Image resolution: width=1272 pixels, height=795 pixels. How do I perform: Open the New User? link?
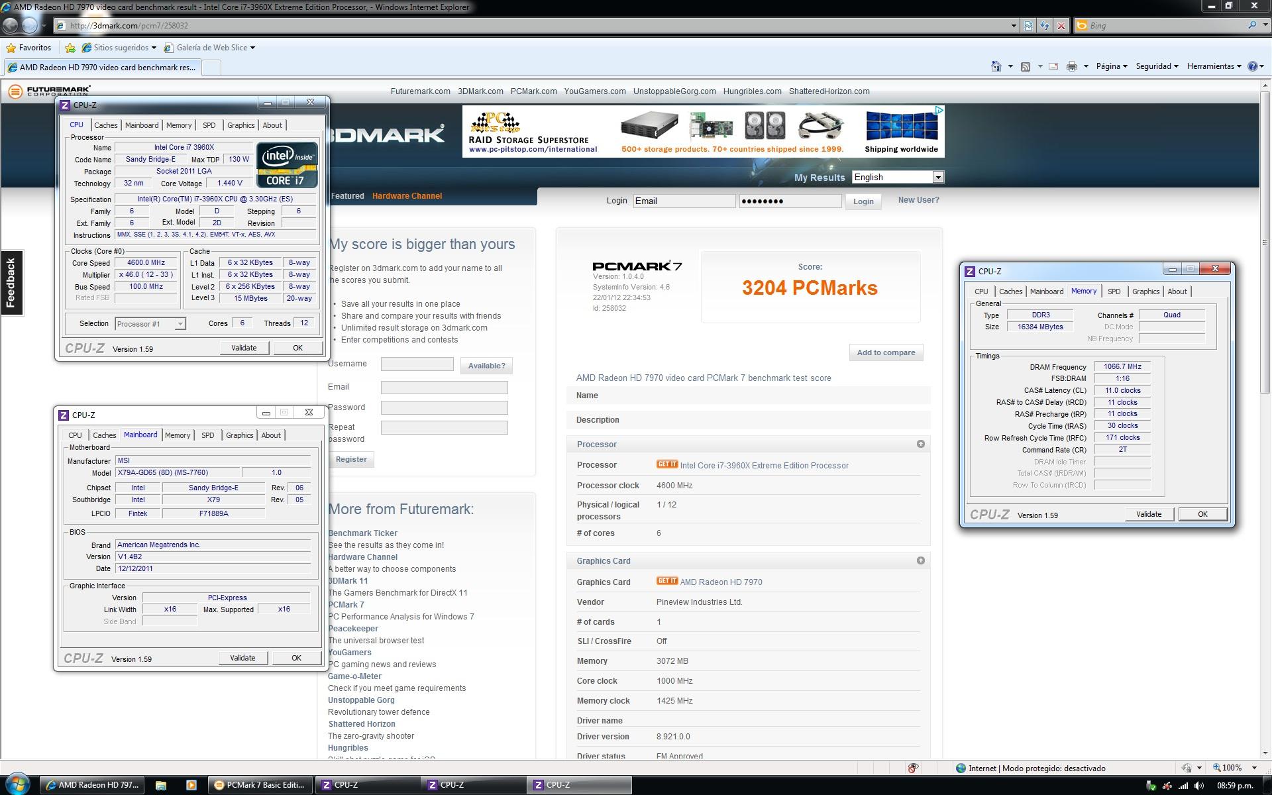pyautogui.click(x=918, y=199)
